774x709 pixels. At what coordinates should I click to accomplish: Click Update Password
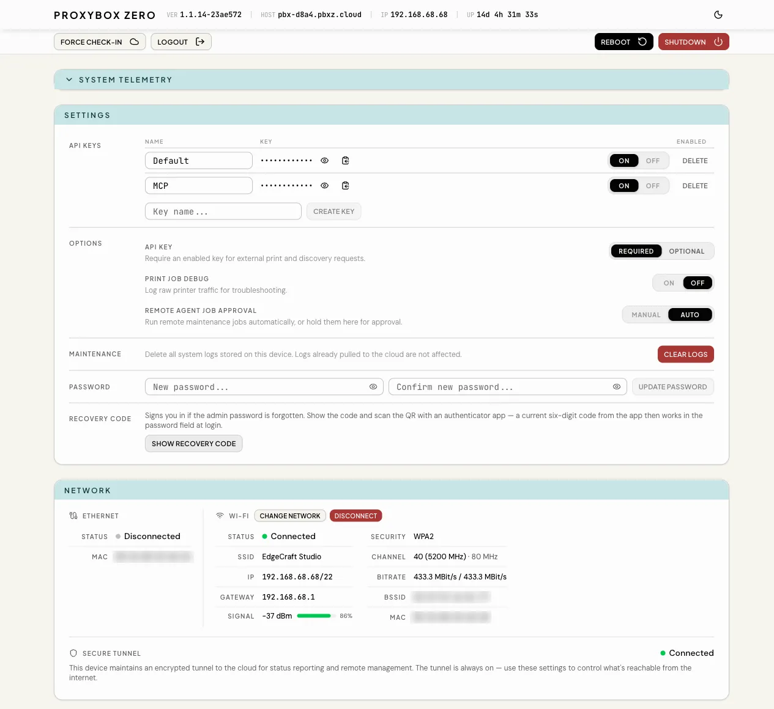tap(673, 387)
